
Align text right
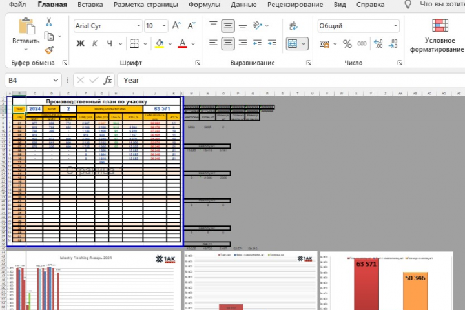[243, 44]
